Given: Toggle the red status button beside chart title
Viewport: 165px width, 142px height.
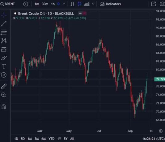Looking at the screenshot, I should [x=84, y=13].
